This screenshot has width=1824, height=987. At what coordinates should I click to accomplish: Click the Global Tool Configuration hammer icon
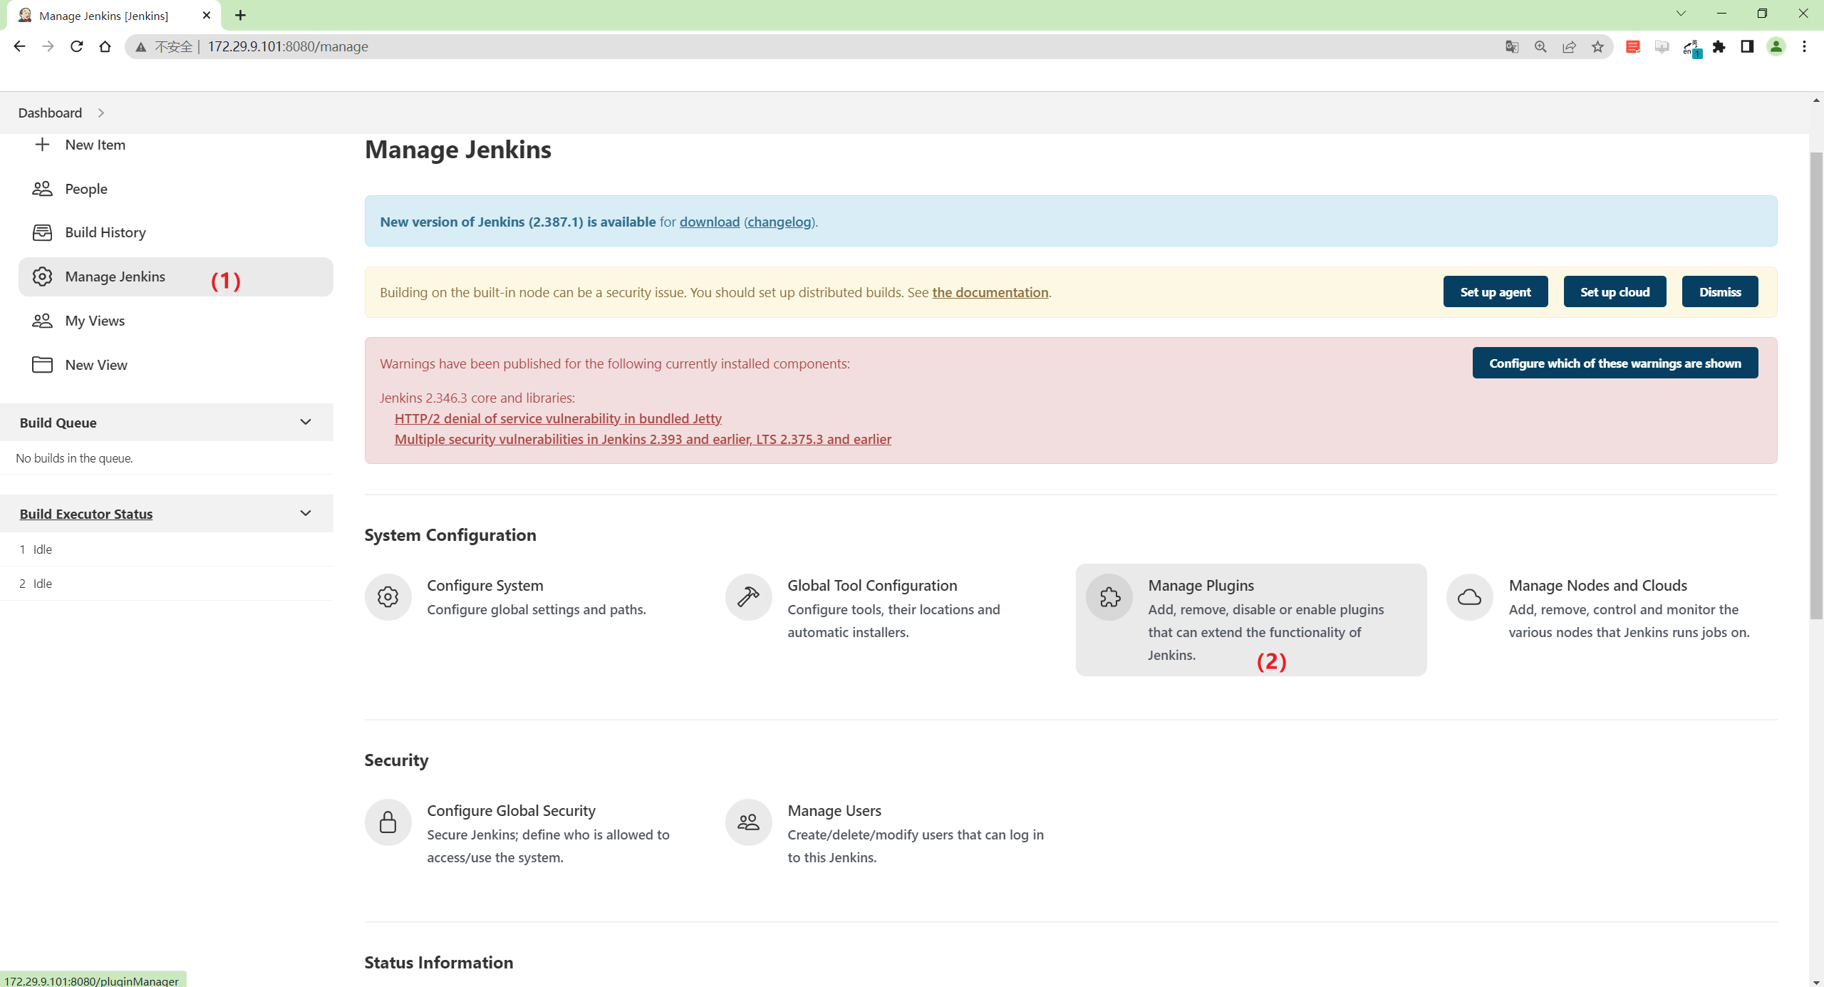point(749,597)
